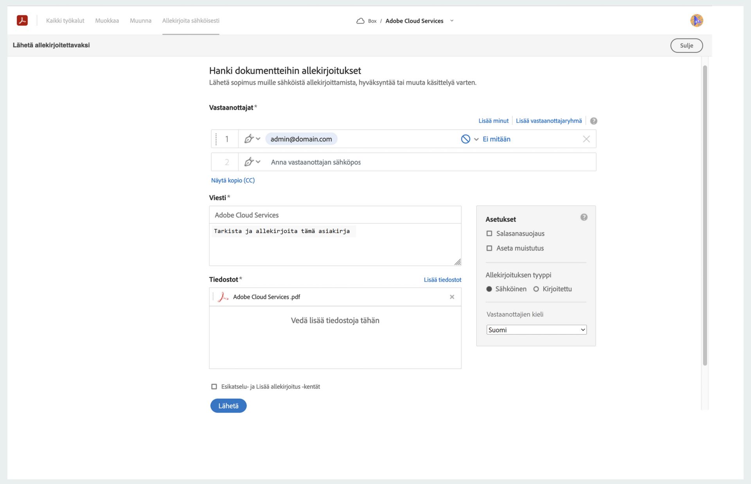Click the no-authentication icon beside Ei mitään
Screen dimensions: 751x484
[x=465, y=139]
